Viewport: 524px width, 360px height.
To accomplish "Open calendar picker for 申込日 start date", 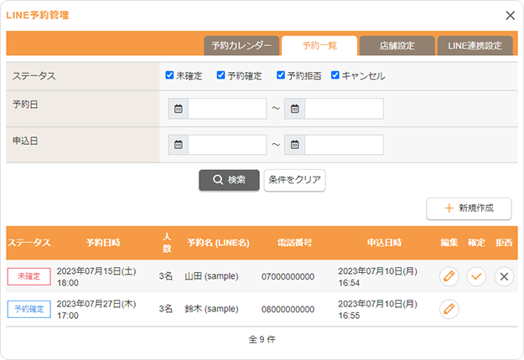I will (178, 145).
